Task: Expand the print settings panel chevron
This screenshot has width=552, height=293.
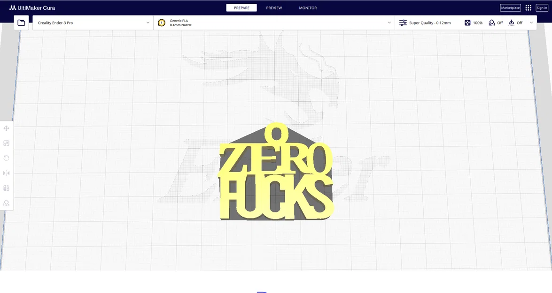Action: (531, 23)
